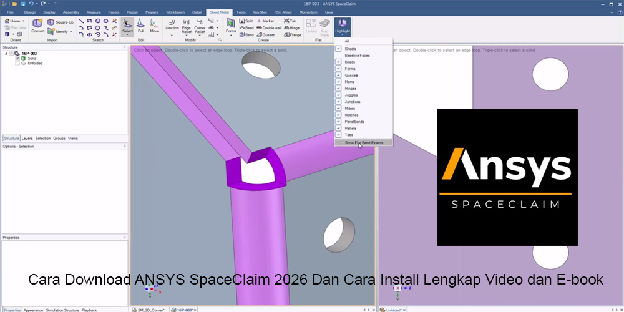Click the Undo arrow icon
The height and width of the screenshot is (312, 624).
(x=31, y=4)
